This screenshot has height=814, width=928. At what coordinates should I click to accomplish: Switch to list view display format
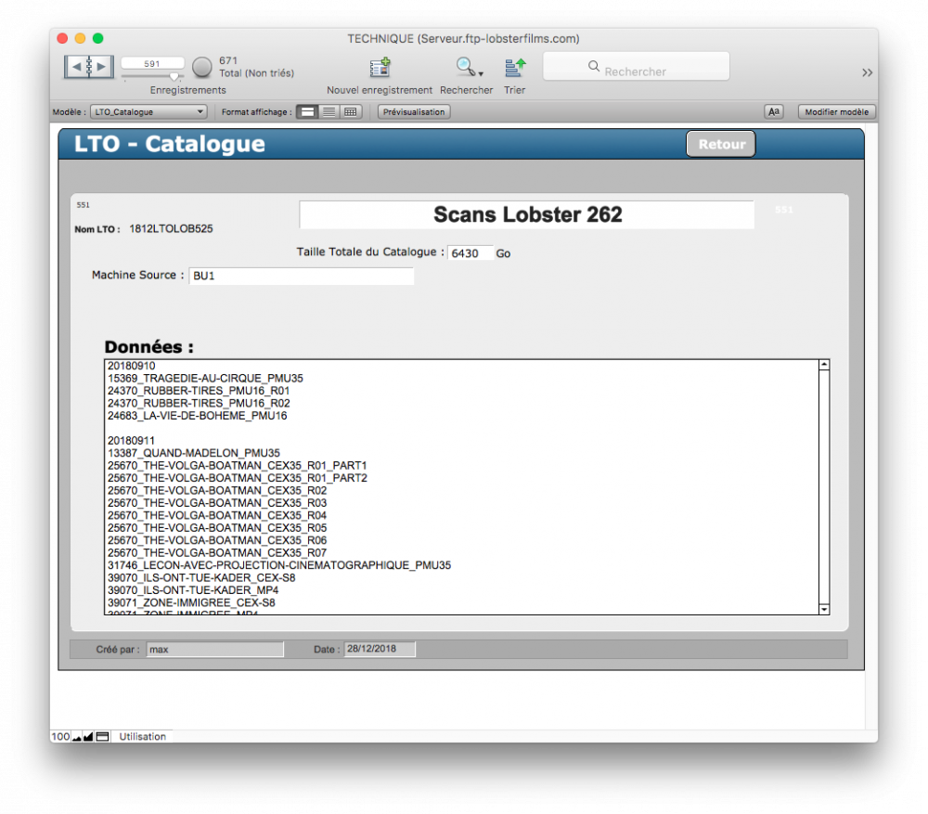tap(329, 112)
